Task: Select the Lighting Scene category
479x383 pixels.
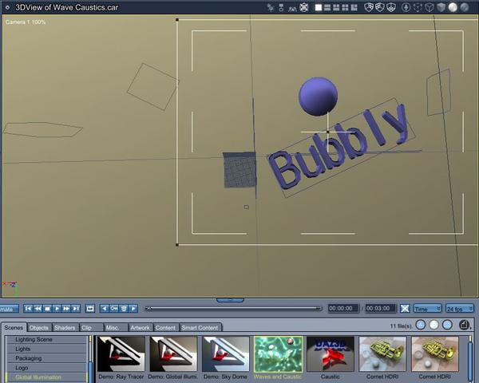Action: click(x=47, y=339)
